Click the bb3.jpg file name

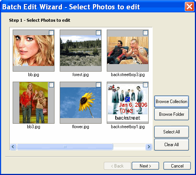[x=34, y=127]
